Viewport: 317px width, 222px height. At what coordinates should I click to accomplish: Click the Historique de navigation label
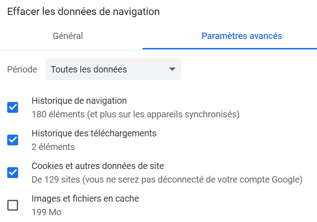tap(79, 101)
